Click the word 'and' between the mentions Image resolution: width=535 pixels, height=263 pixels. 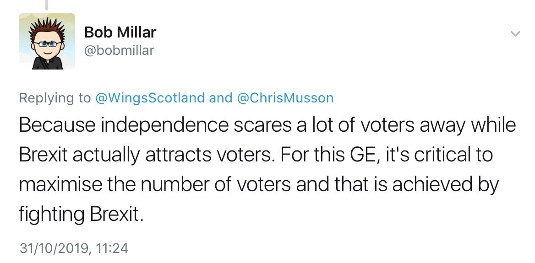click(x=220, y=98)
